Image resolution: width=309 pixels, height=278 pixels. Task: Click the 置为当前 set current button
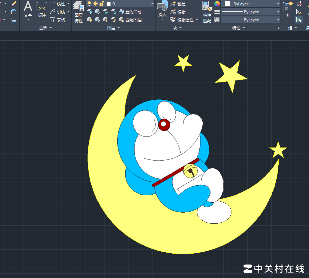click(130, 12)
